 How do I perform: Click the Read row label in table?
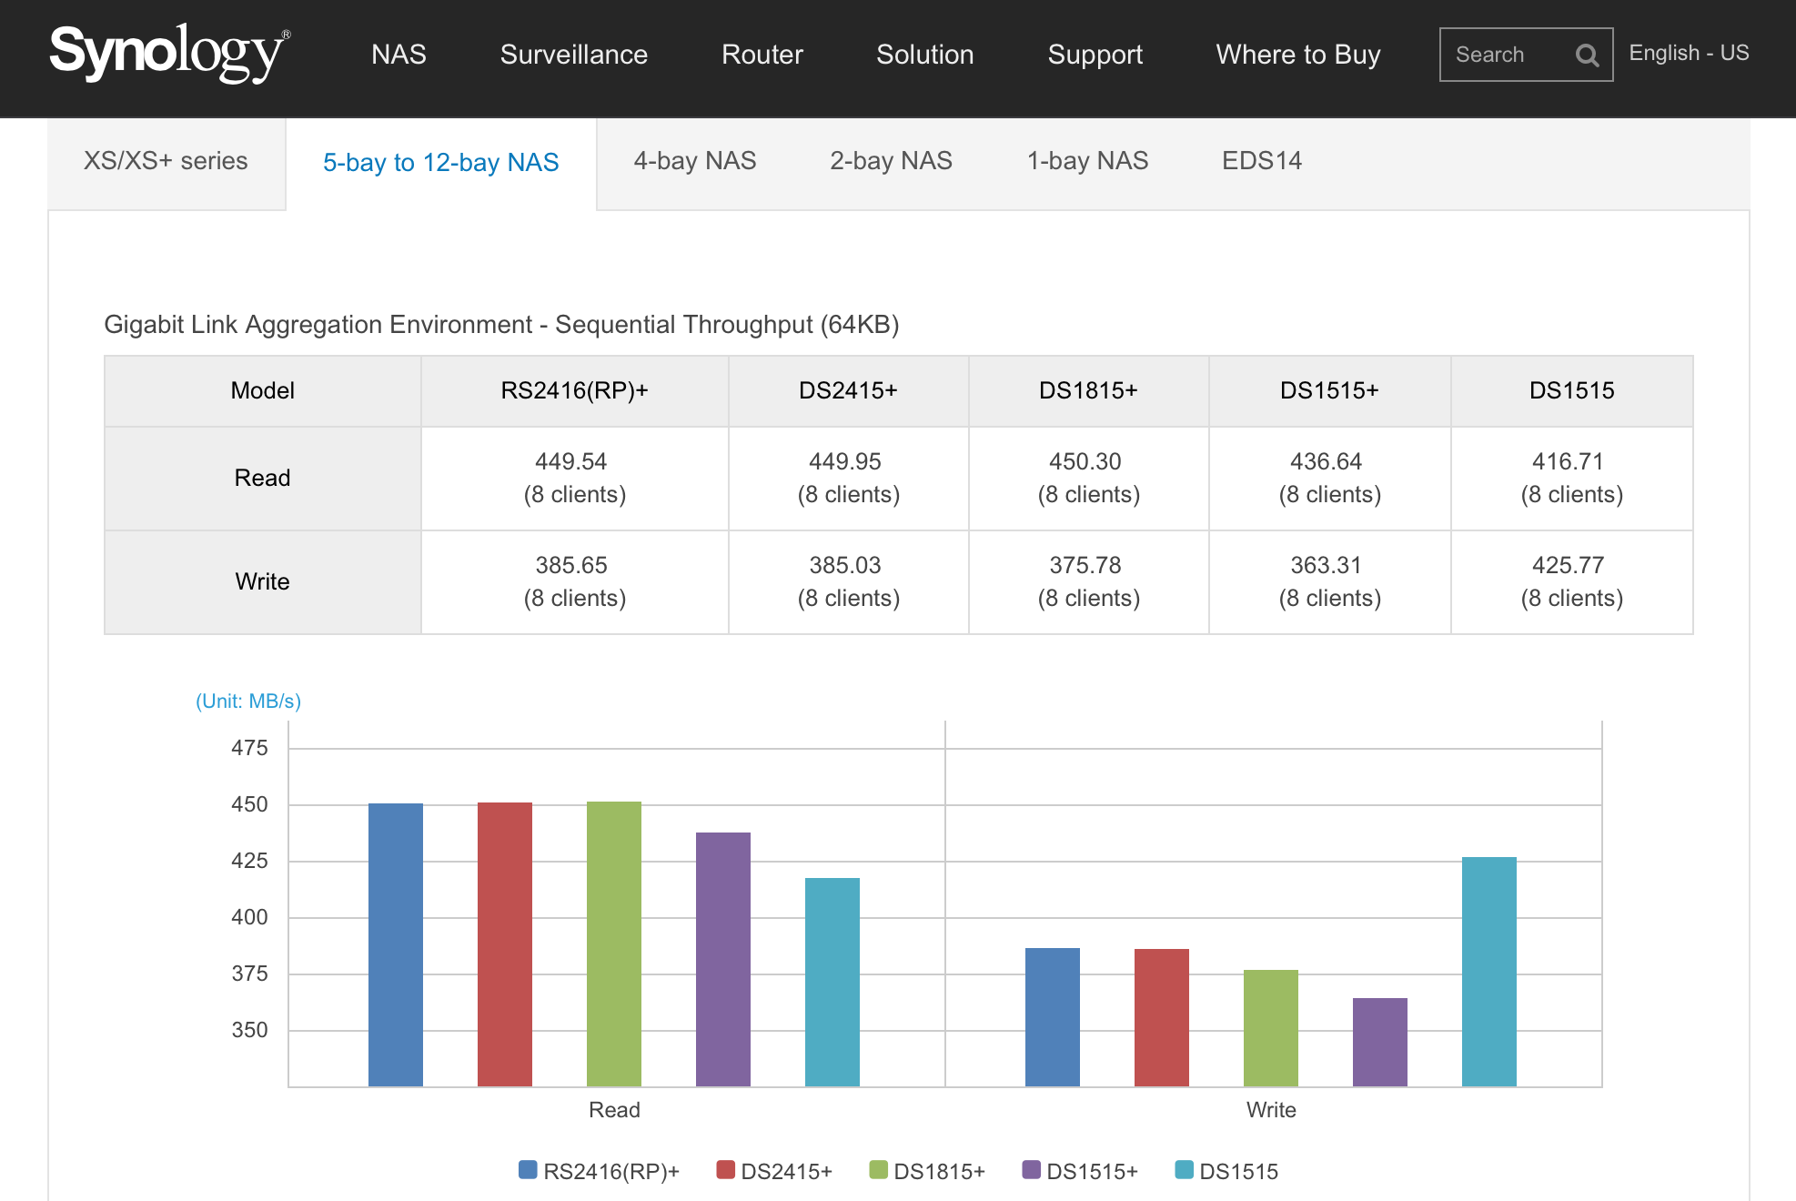tap(263, 479)
